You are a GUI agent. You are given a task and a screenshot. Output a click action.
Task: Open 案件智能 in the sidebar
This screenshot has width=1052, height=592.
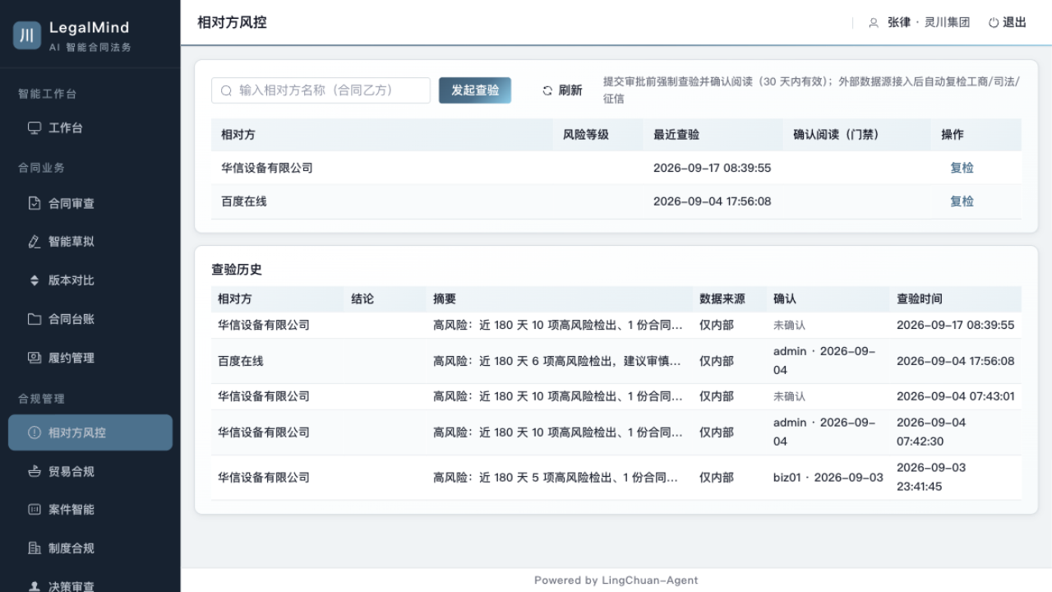(x=90, y=510)
